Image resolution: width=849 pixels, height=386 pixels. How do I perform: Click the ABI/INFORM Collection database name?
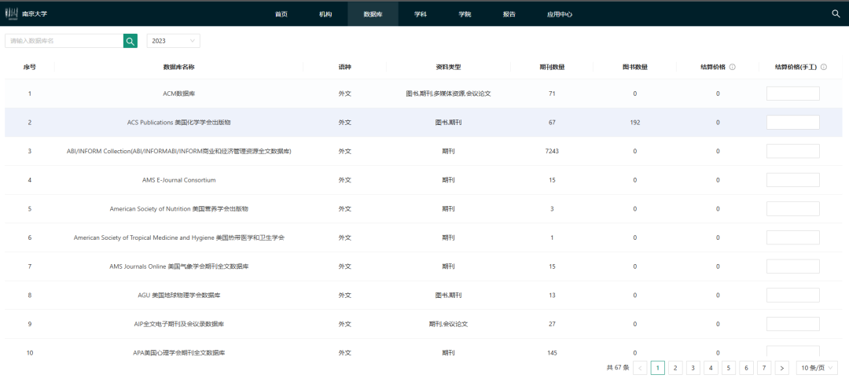(178, 151)
